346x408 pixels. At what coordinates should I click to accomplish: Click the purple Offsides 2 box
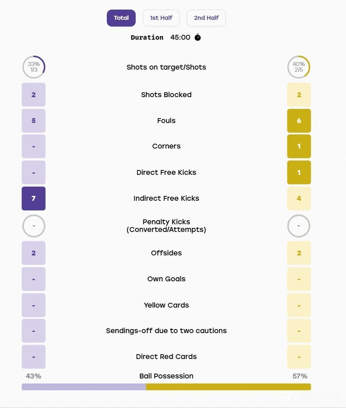click(x=34, y=253)
